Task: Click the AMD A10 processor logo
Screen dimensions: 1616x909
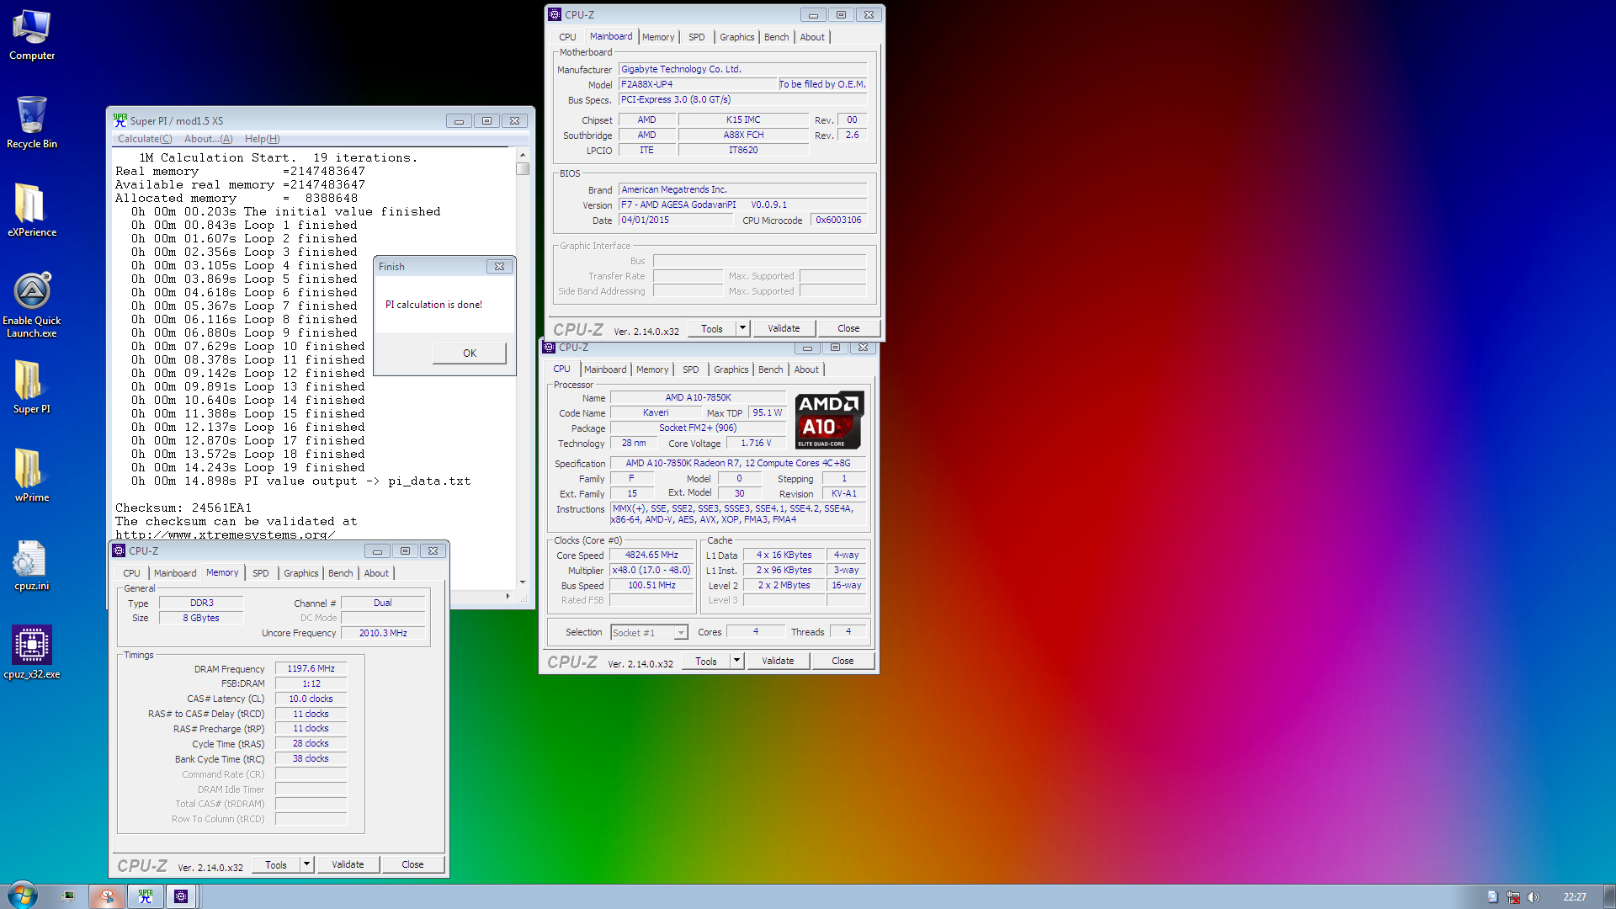Action: [829, 420]
